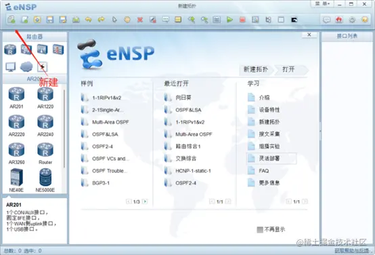Click the Redo arrow icon
The width and height of the screenshot is (375, 255).
click(x=102, y=20)
